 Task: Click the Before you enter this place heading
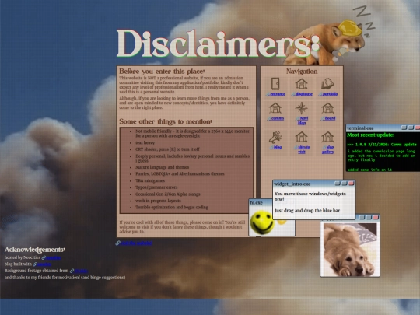[162, 72]
